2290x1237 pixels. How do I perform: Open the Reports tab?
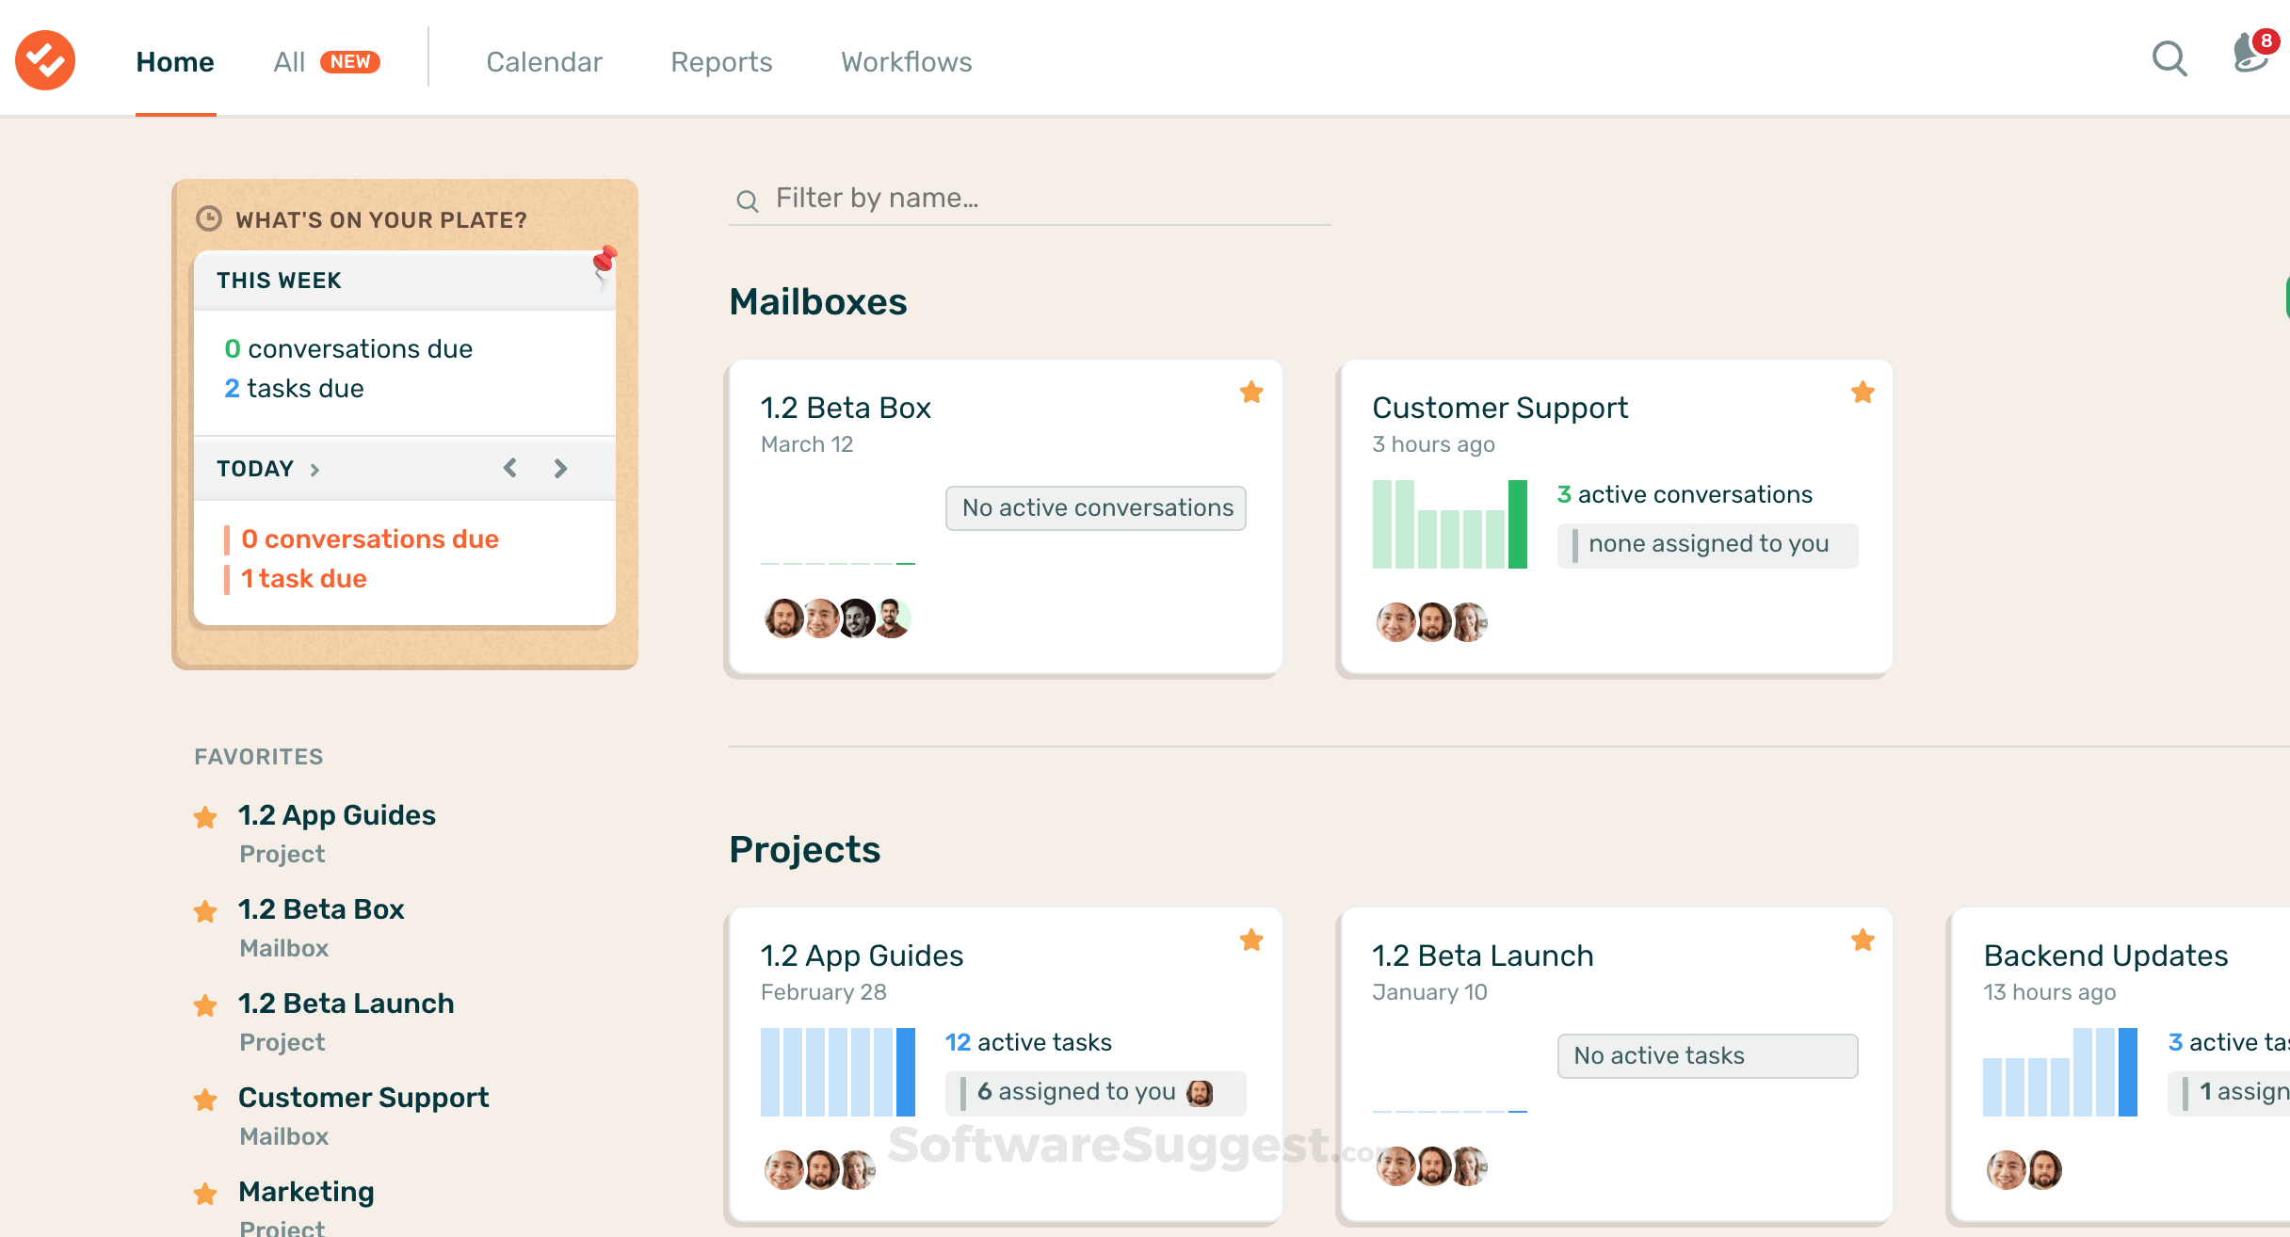721,62
